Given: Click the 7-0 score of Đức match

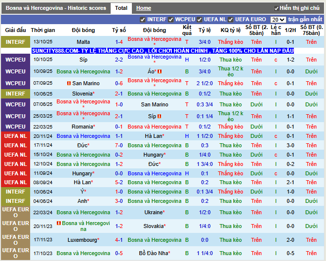Looking at the screenshot, I should [119, 145].
